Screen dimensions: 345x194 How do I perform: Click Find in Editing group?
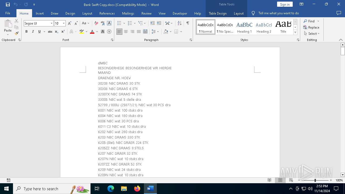(309, 21)
